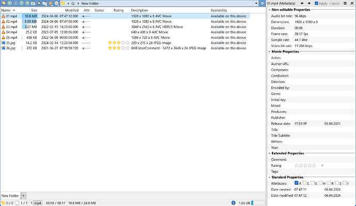This screenshot has width=356, height=206.
Task: Collapse the Standard Properties section
Action: (269, 177)
